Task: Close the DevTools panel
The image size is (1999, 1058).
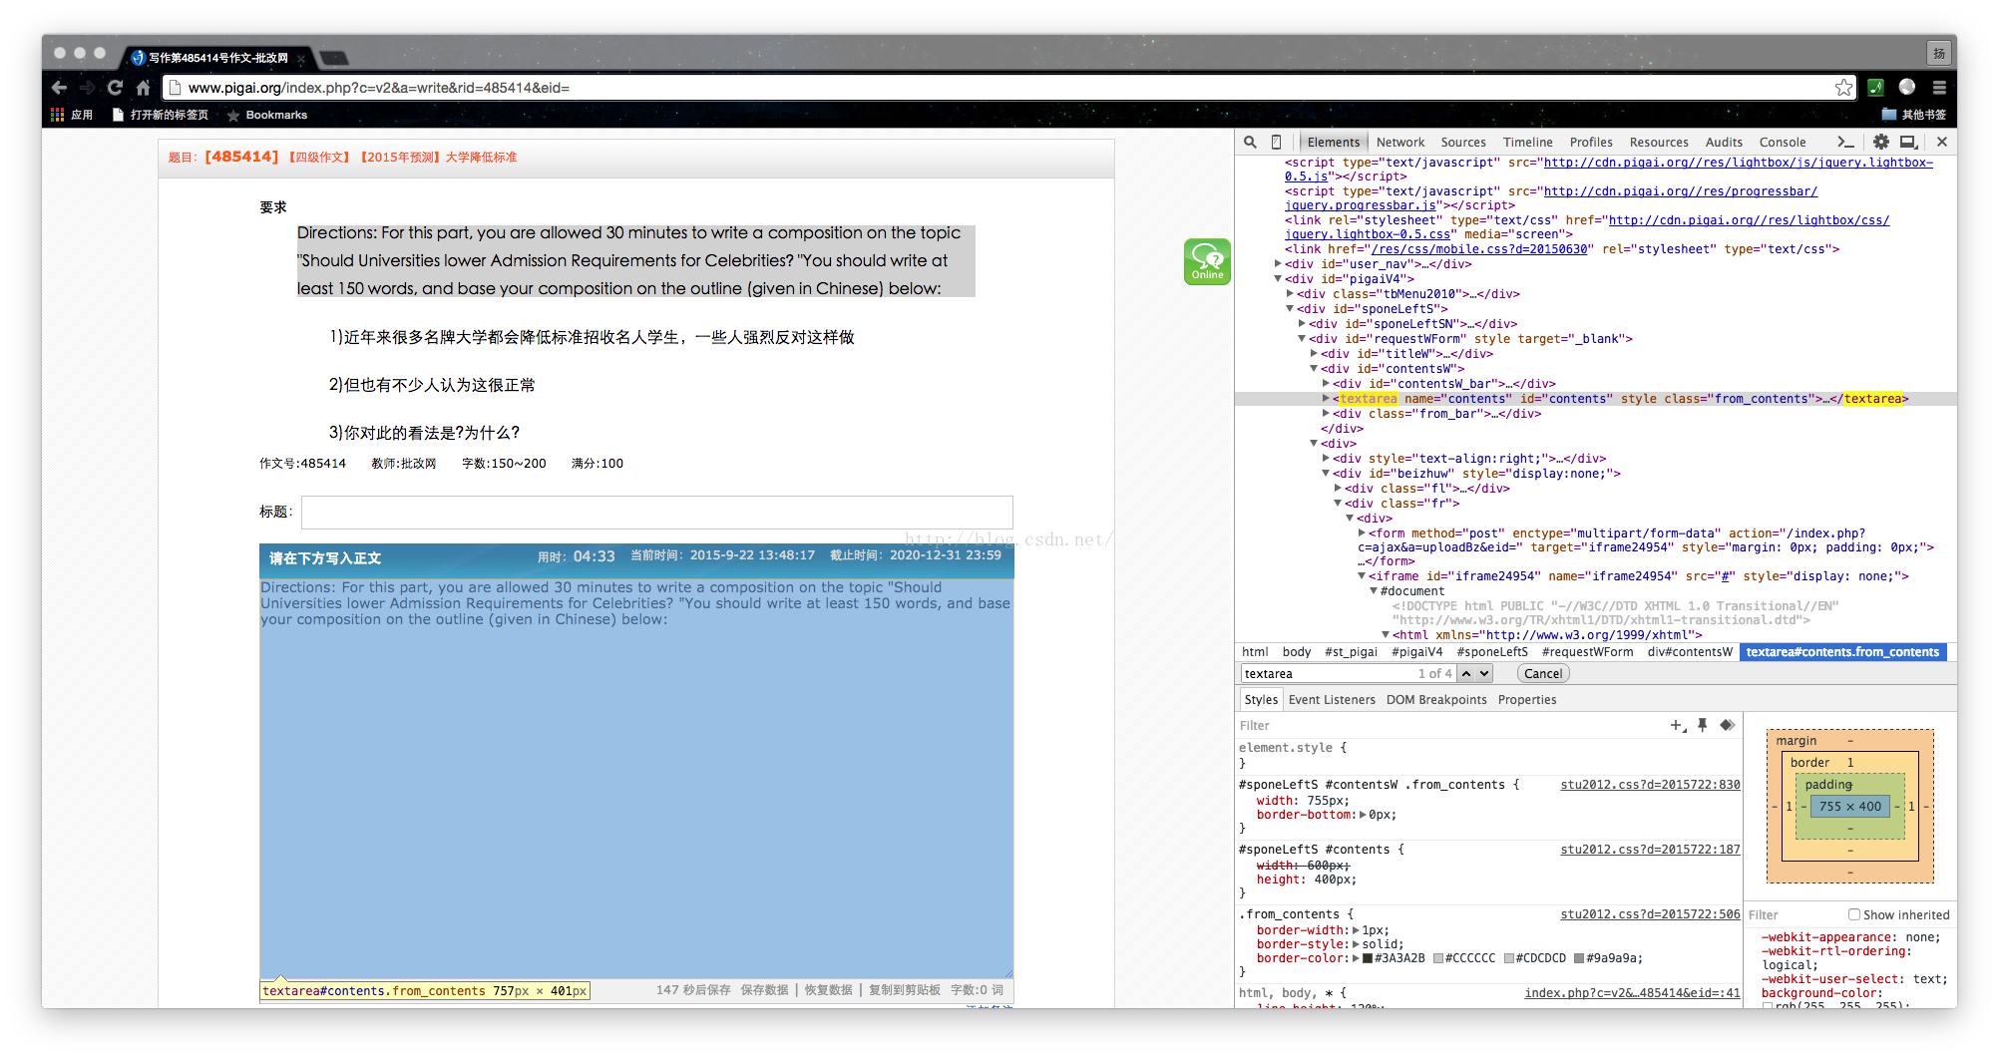Action: (x=1941, y=143)
